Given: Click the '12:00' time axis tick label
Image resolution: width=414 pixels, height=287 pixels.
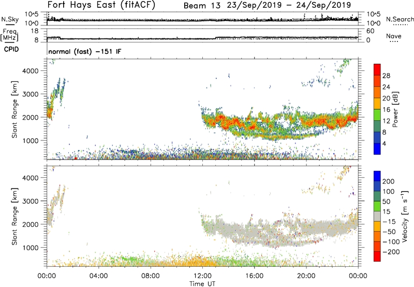Looking at the screenshot, I should pos(202,276).
